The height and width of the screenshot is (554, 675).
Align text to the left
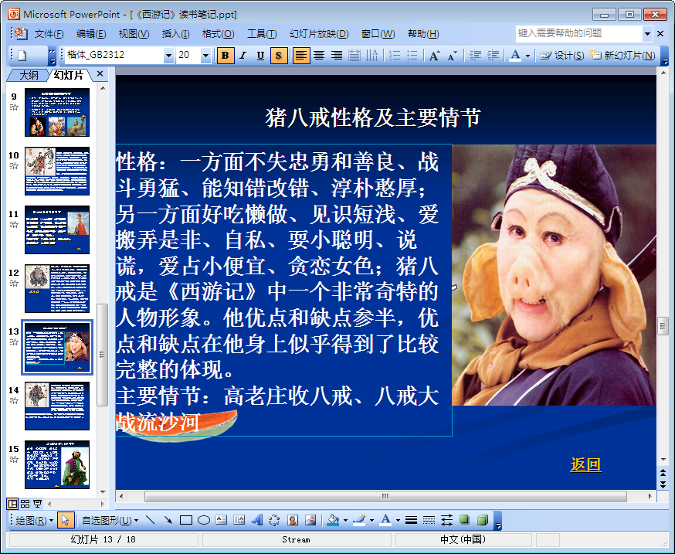pos(301,55)
